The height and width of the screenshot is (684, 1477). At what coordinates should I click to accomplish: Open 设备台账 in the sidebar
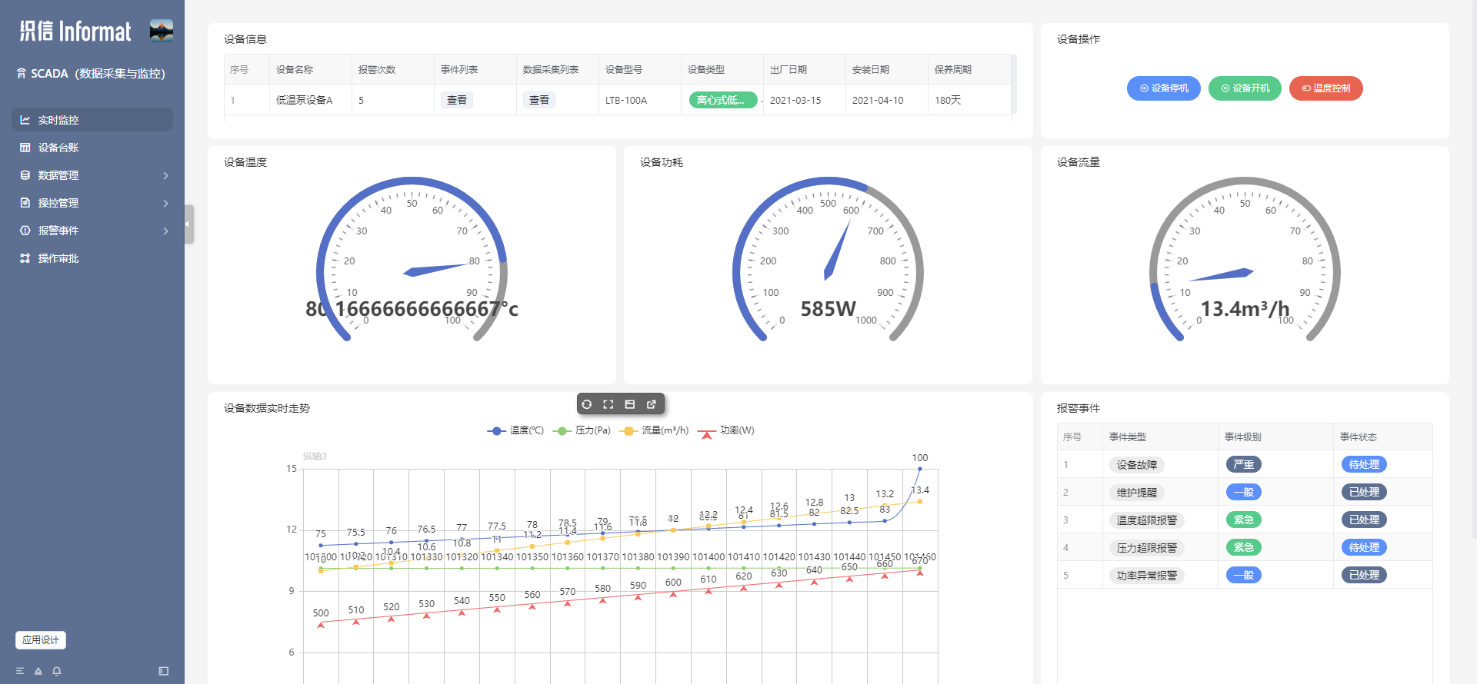point(58,148)
